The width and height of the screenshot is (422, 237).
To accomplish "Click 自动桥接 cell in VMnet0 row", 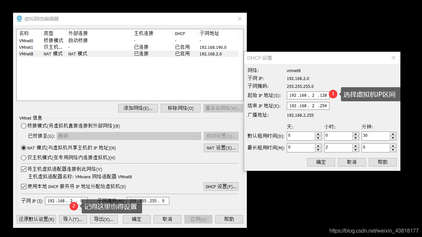I will (78, 41).
